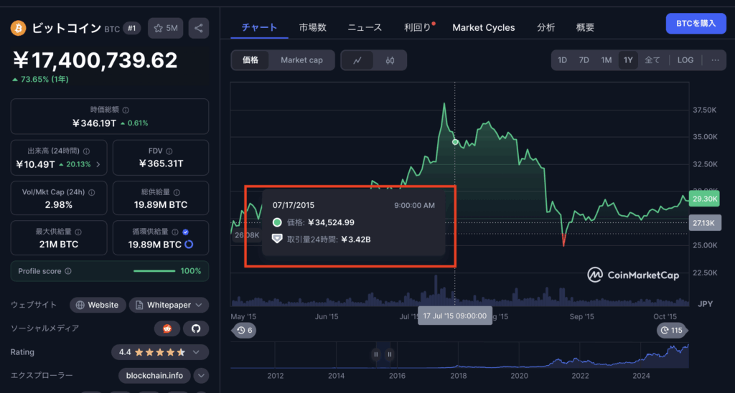This screenshot has height=393, width=735.
Task: Open the share icon button
Action: (x=199, y=28)
